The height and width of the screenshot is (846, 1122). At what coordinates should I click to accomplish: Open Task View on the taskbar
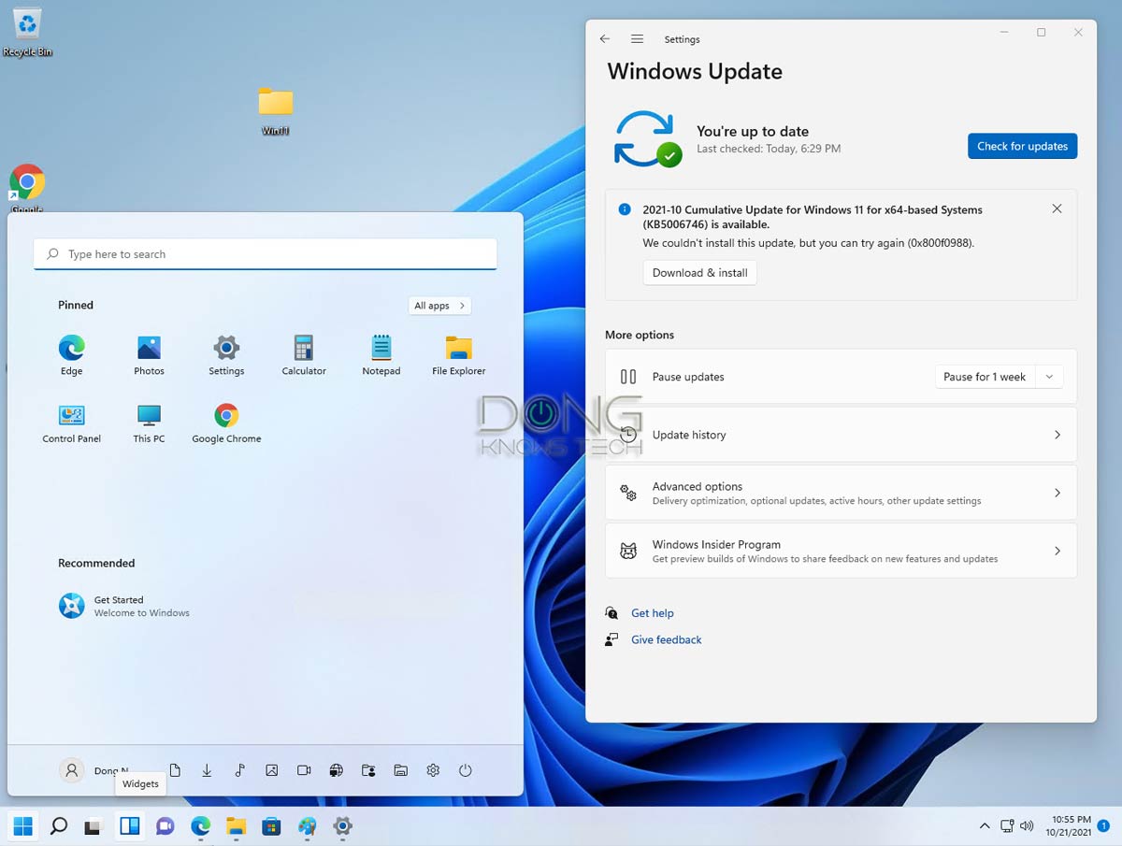coord(93,826)
